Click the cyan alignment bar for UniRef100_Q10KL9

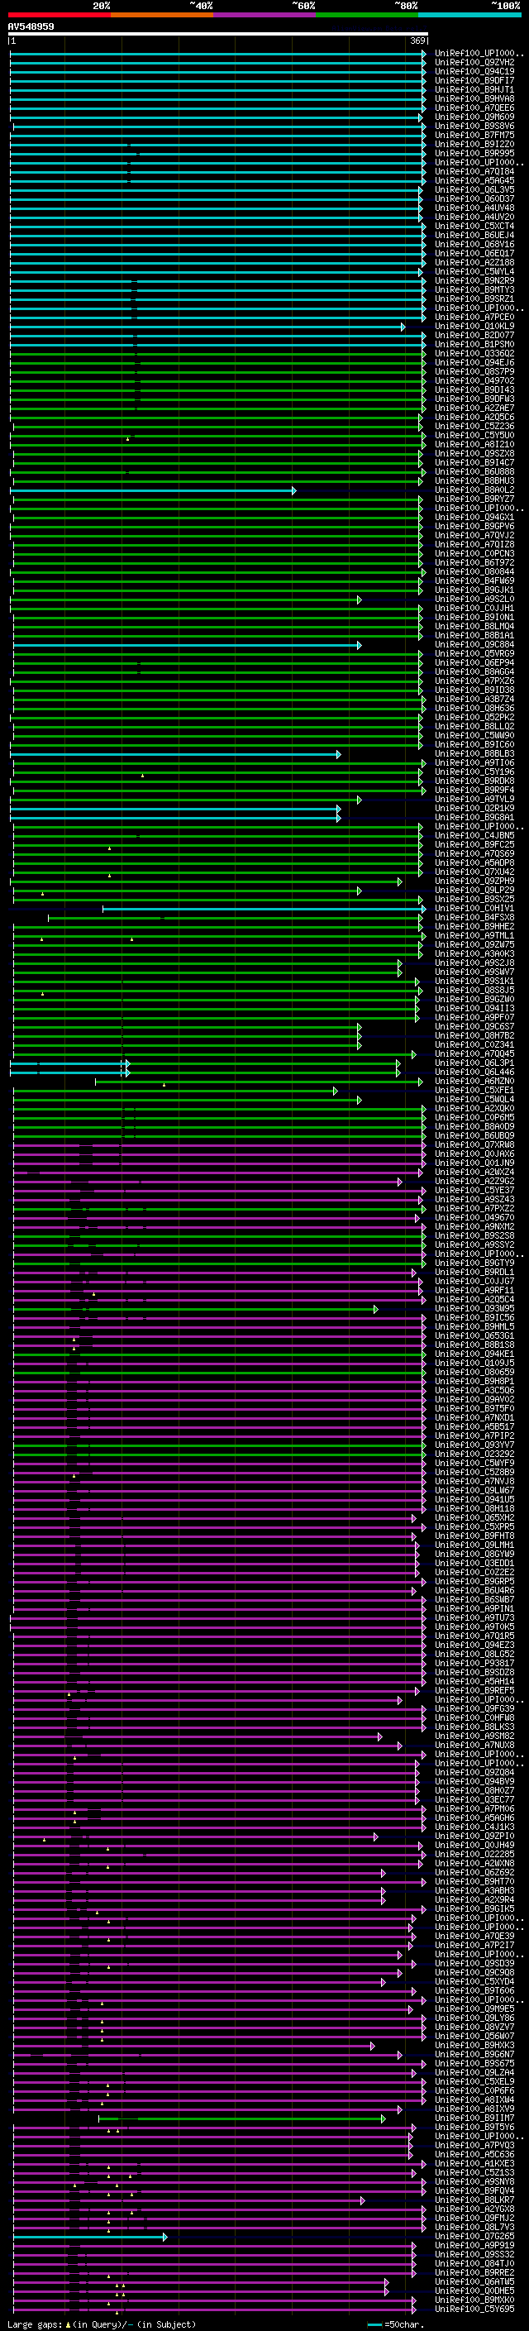(207, 327)
